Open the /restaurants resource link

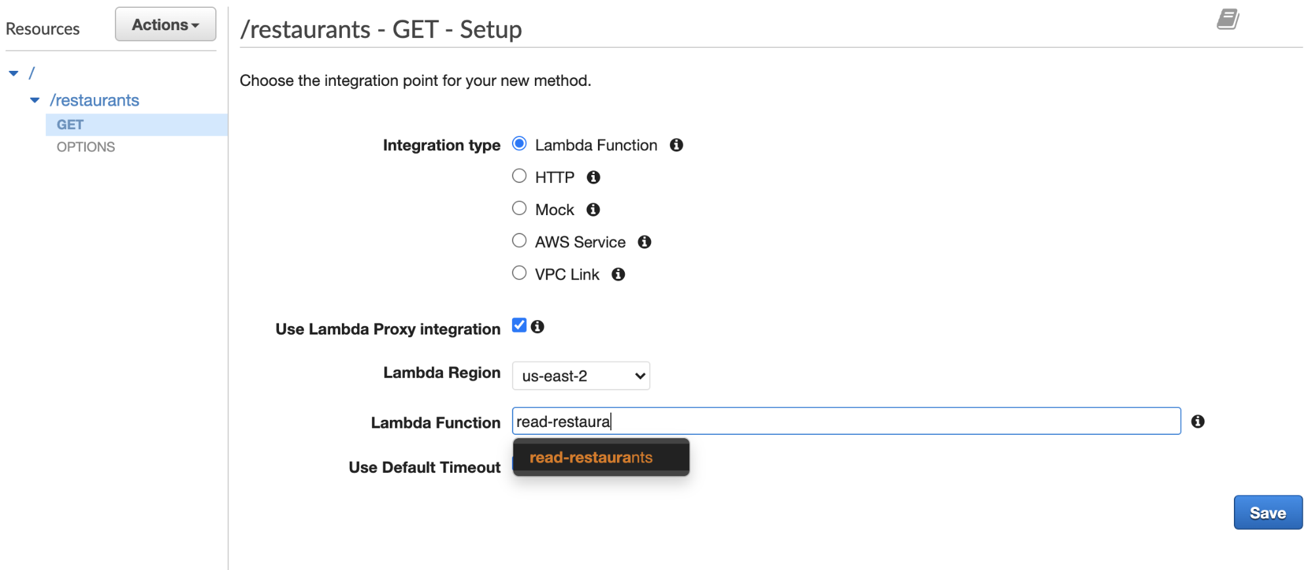coord(95,100)
